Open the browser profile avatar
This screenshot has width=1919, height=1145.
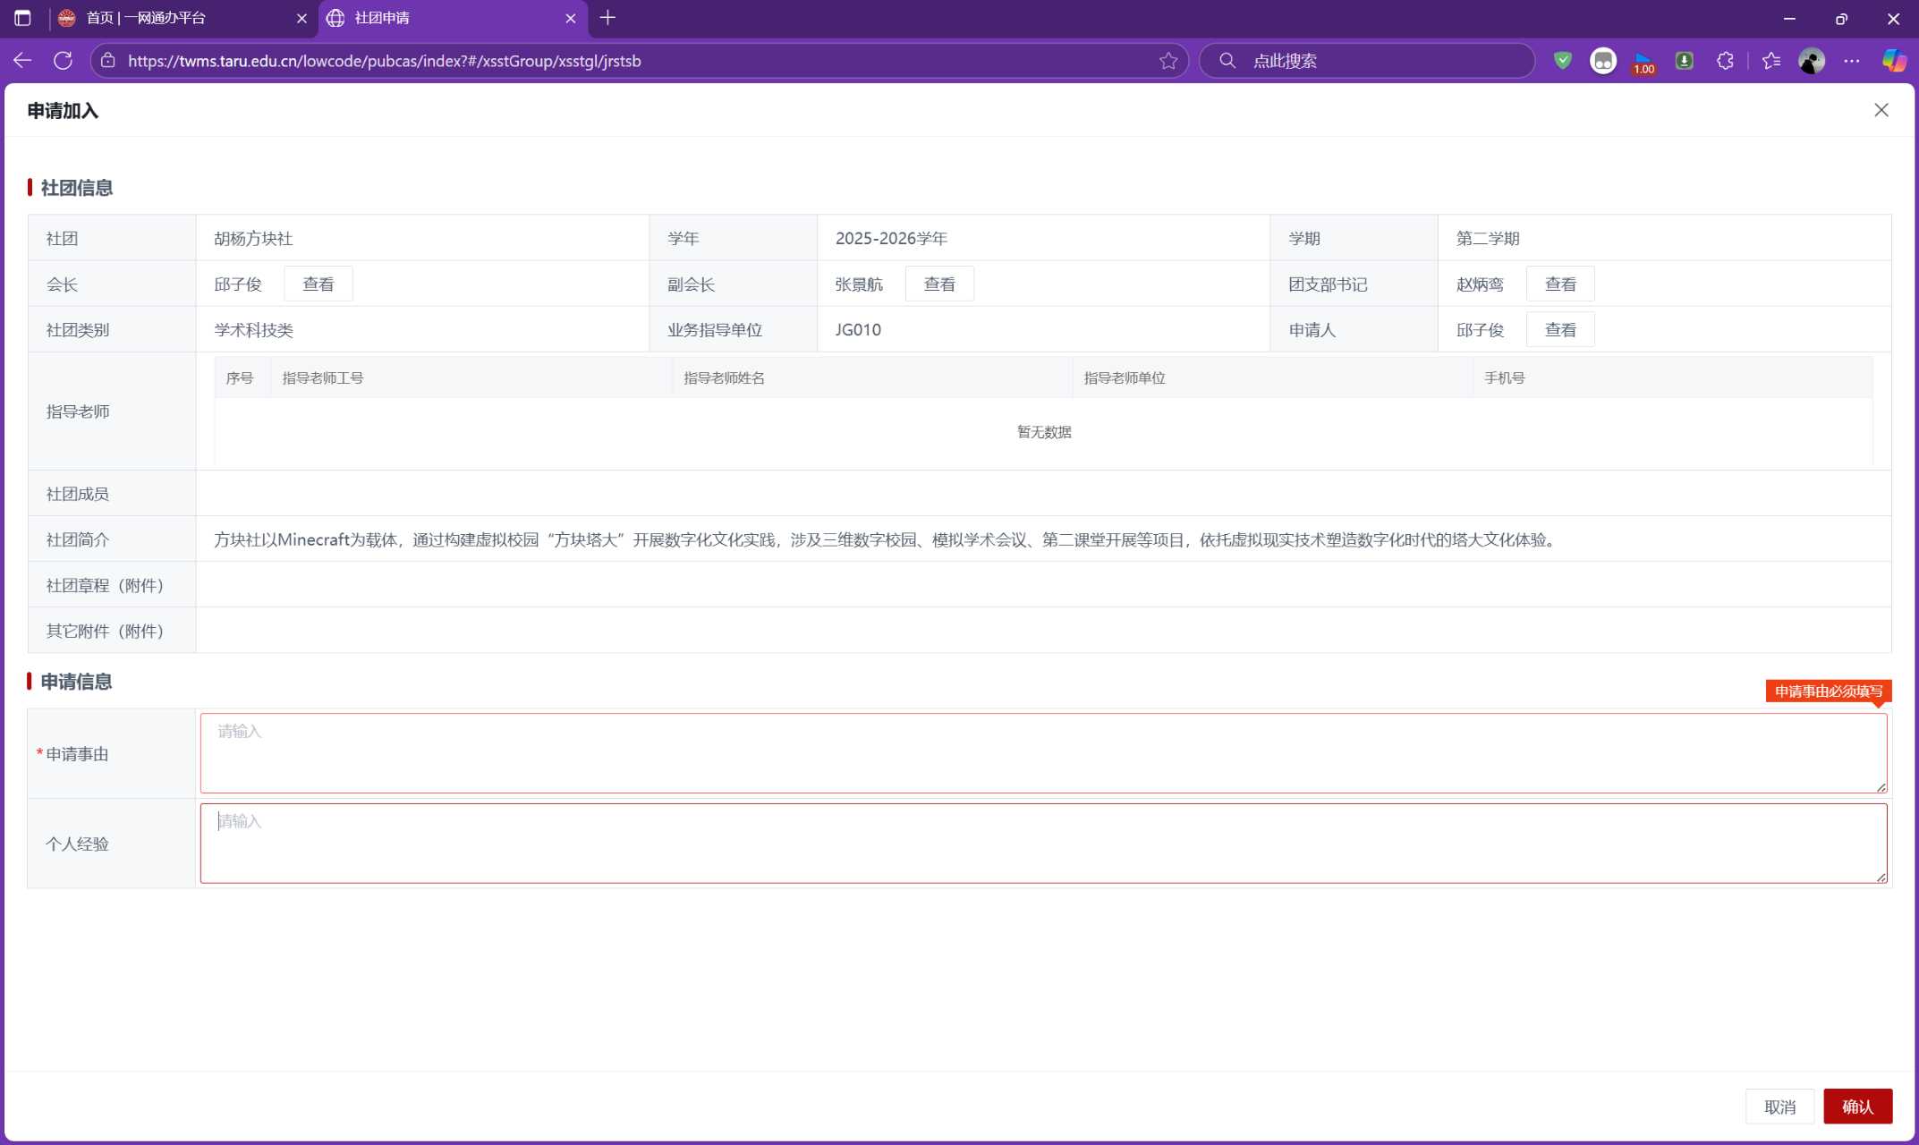(x=1811, y=61)
